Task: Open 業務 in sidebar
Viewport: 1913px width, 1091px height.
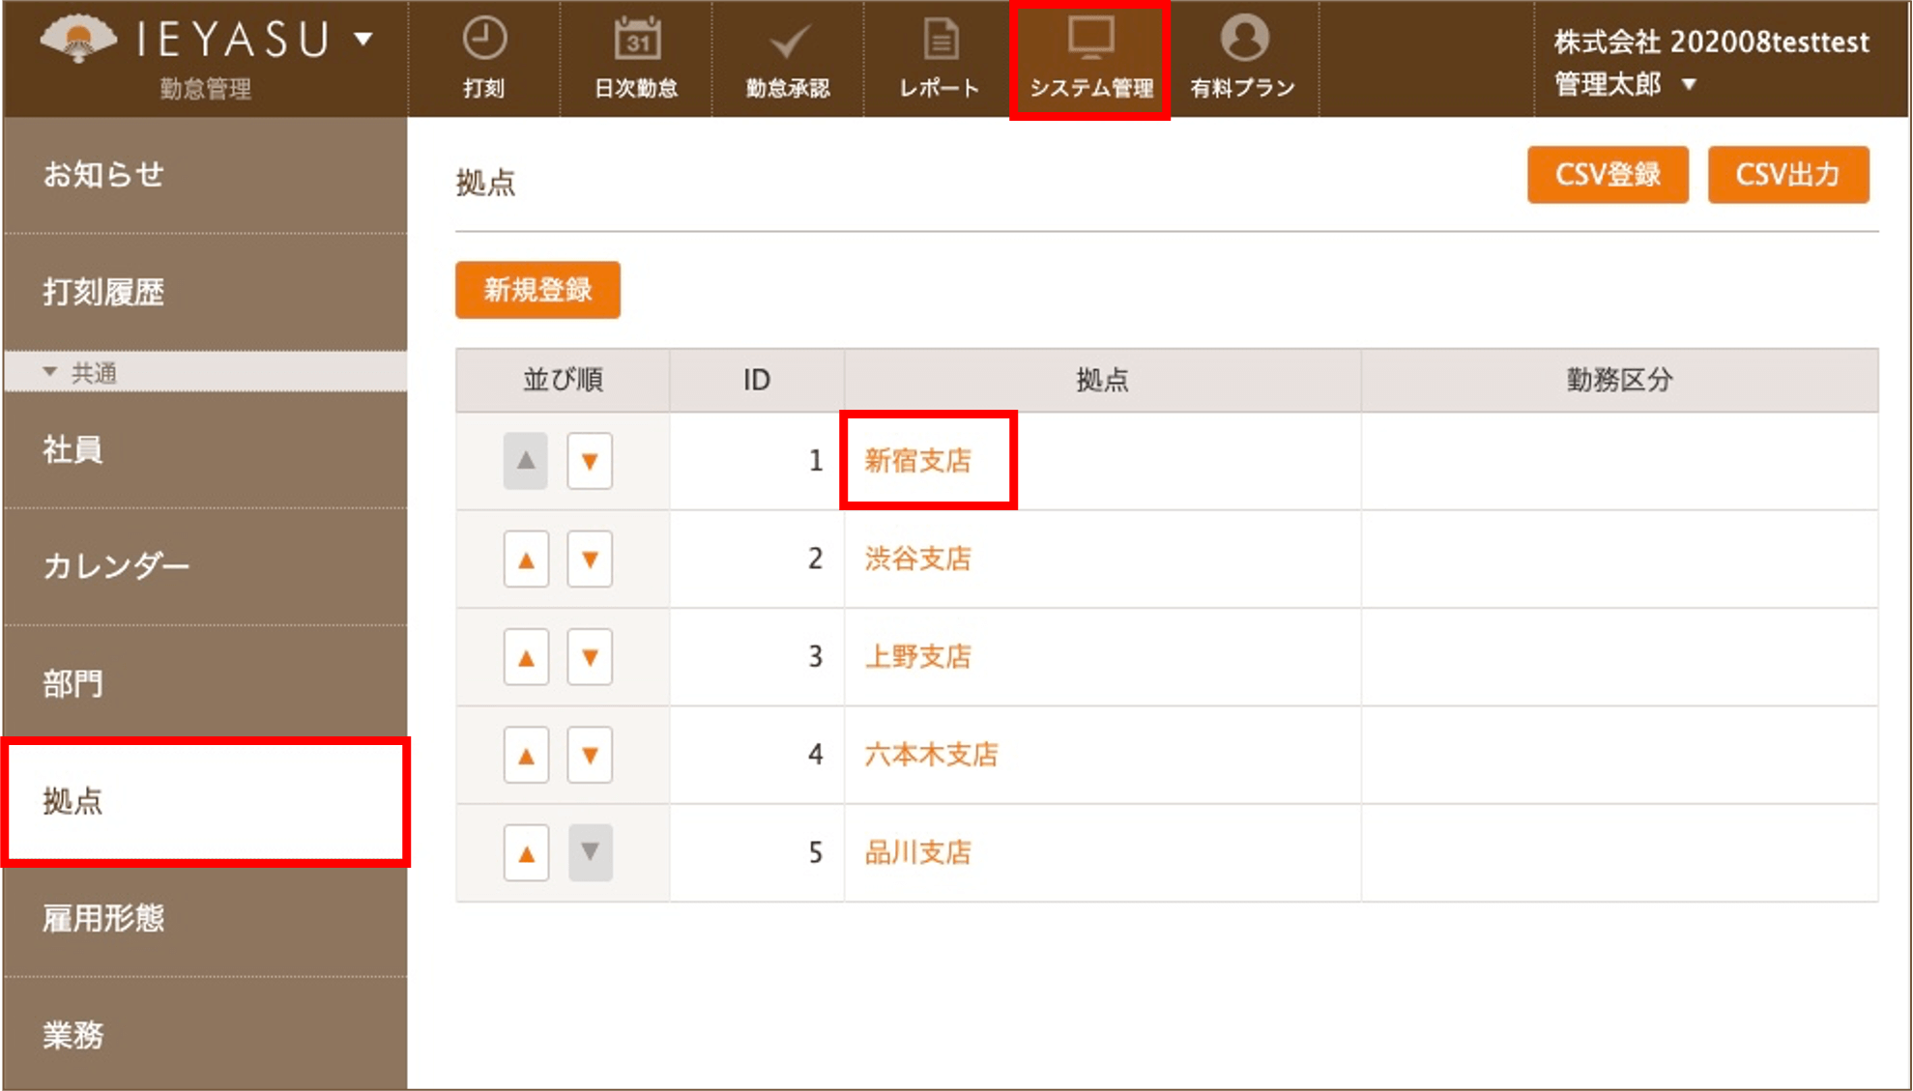Action: coord(205,1035)
